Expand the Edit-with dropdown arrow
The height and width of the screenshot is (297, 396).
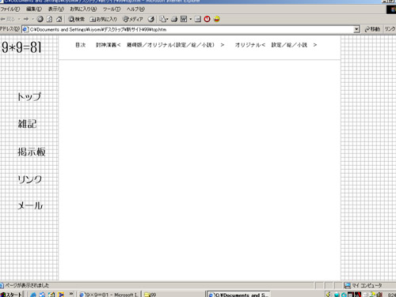pos(191,19)
